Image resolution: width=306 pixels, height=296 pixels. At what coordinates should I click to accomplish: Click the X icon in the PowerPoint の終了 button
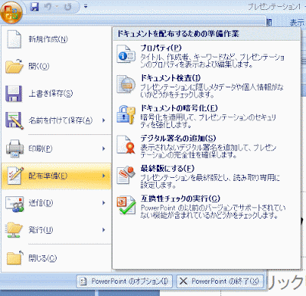tap(184, 281)
